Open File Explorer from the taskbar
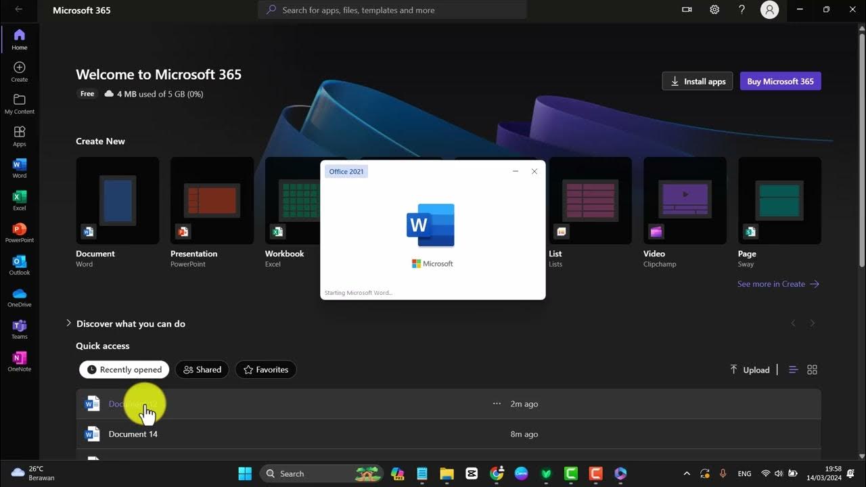Screen dimensions: 866x487 (447, 473)
